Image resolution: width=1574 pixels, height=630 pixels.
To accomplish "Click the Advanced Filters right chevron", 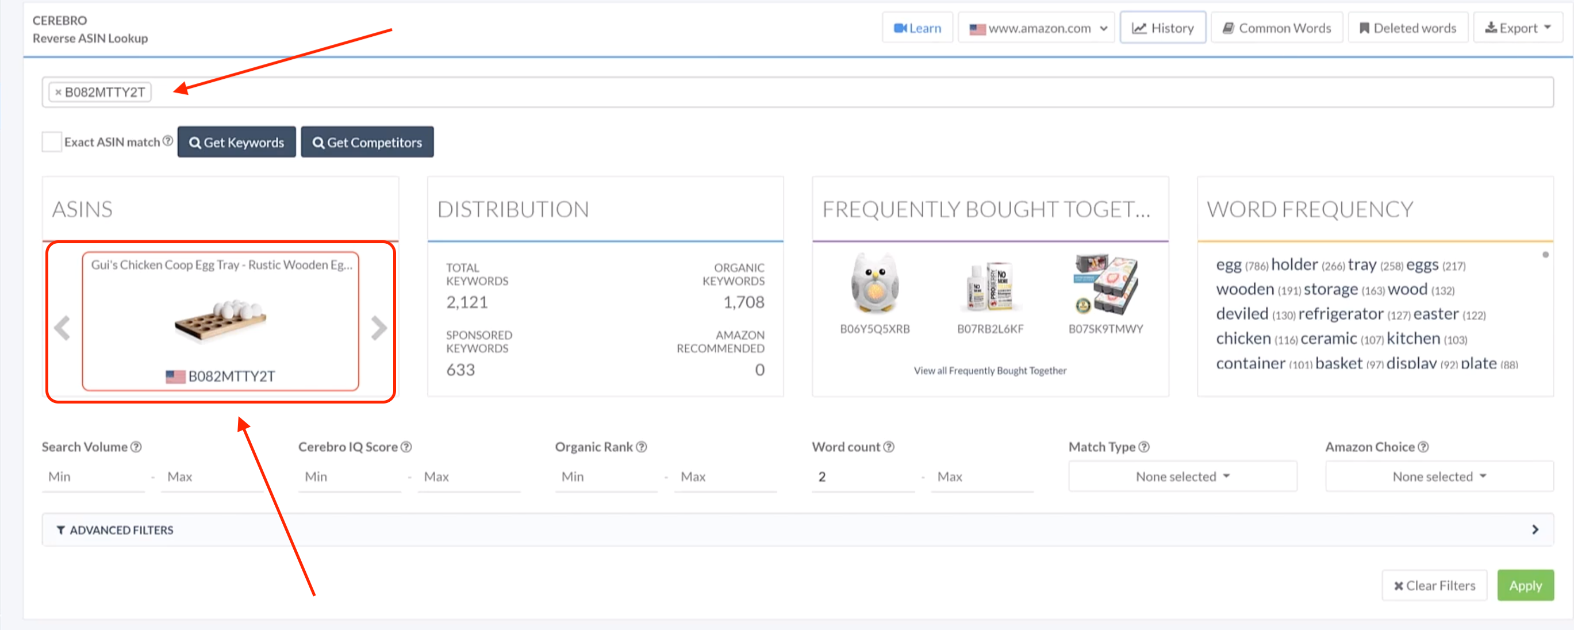I will [1535, 530].
